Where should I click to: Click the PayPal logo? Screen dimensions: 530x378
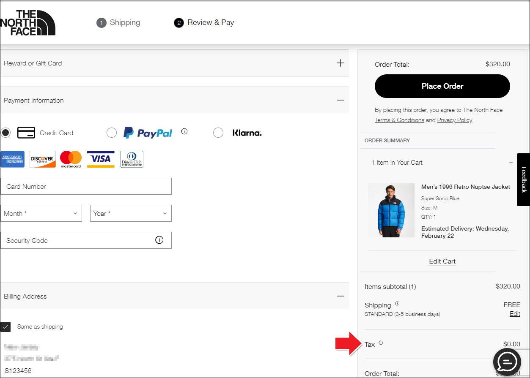pyautogui.click(x=148, y=133)
